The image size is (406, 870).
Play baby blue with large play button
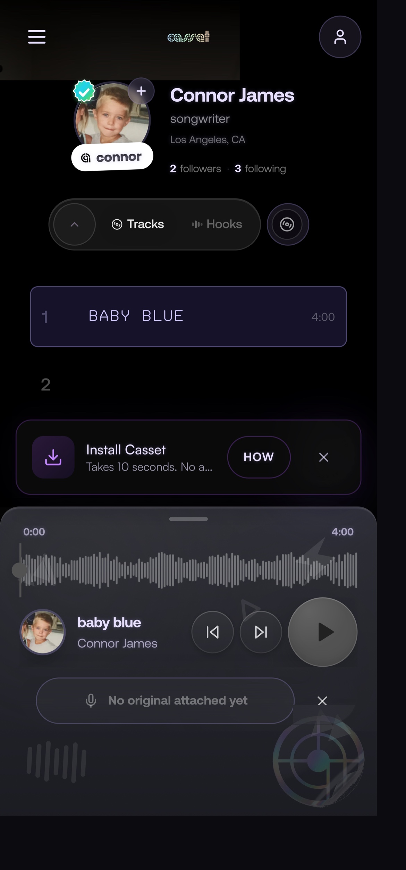click(x=323, y=632)
